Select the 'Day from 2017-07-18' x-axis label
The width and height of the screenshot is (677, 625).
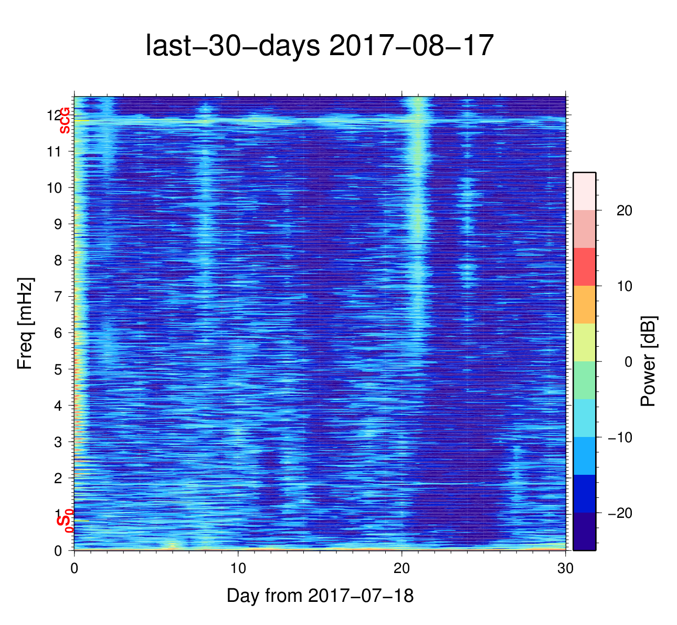pyautogui.click(x=320, y=596)
